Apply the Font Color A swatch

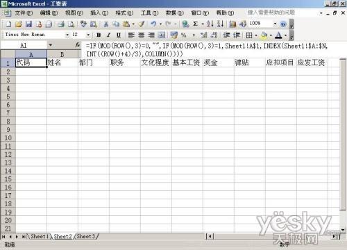(278, 35)
